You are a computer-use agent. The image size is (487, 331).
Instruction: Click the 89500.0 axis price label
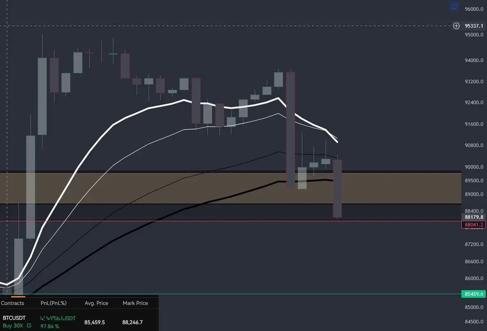coord(474,180)
